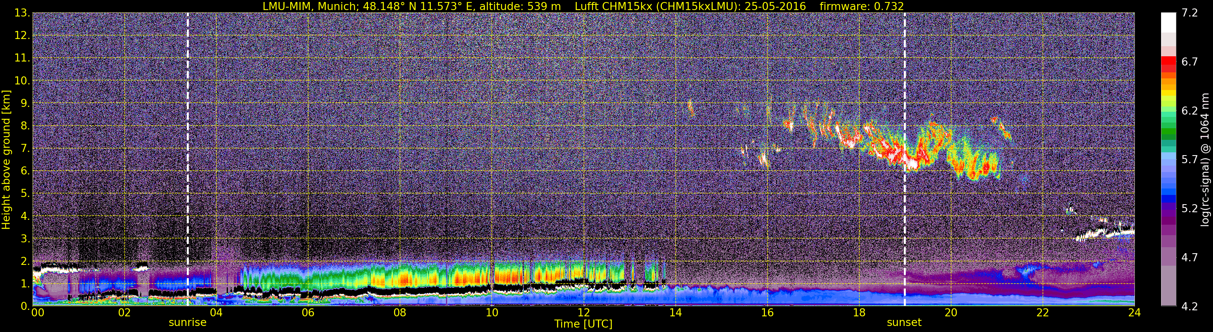Click the 'Time [UTC]' axis label

tap(583, 324)
